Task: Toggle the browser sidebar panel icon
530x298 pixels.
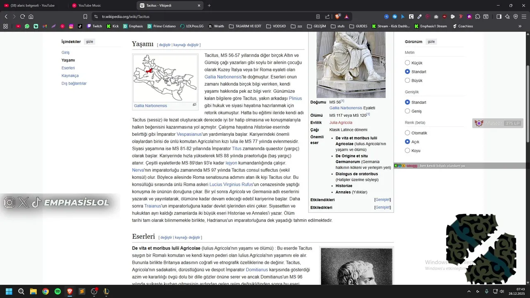Action: point(499,17)
